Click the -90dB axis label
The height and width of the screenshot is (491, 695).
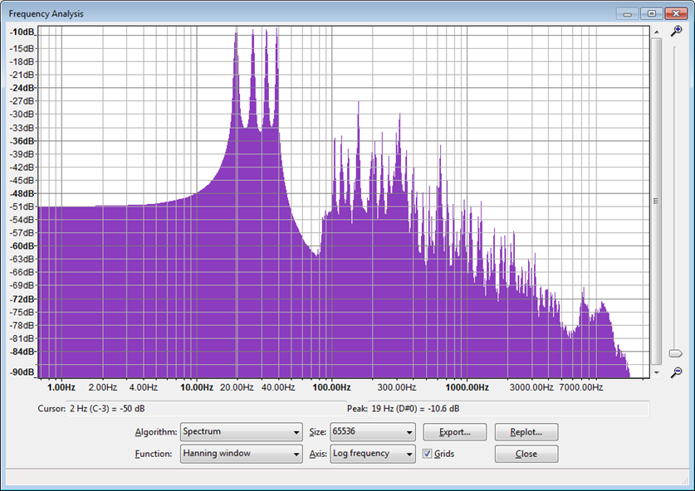pos(22,372)
